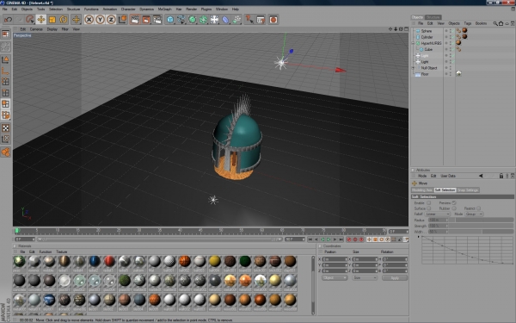This screenshot has width=516, height=323.
Task: Toggle X axis lock
Action: pyautogui.click(x=89, y=20)
